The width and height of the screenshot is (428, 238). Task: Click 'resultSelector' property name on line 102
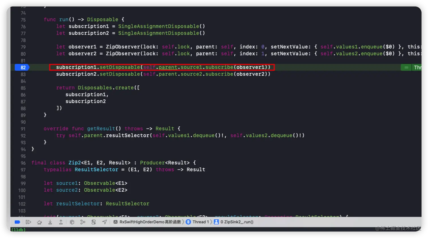78,204
